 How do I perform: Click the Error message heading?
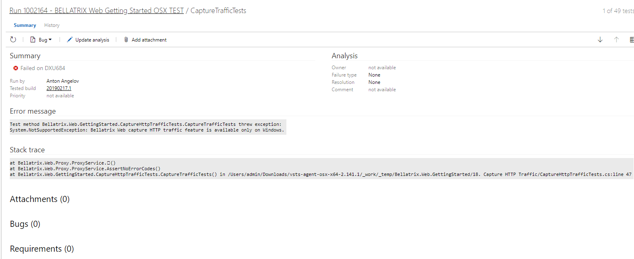(x=33, y=111)
